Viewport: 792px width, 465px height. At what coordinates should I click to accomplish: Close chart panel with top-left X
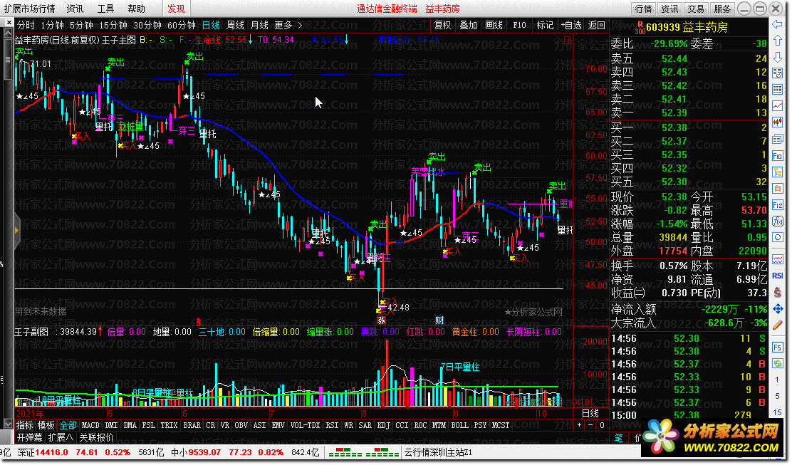(9, 23)
